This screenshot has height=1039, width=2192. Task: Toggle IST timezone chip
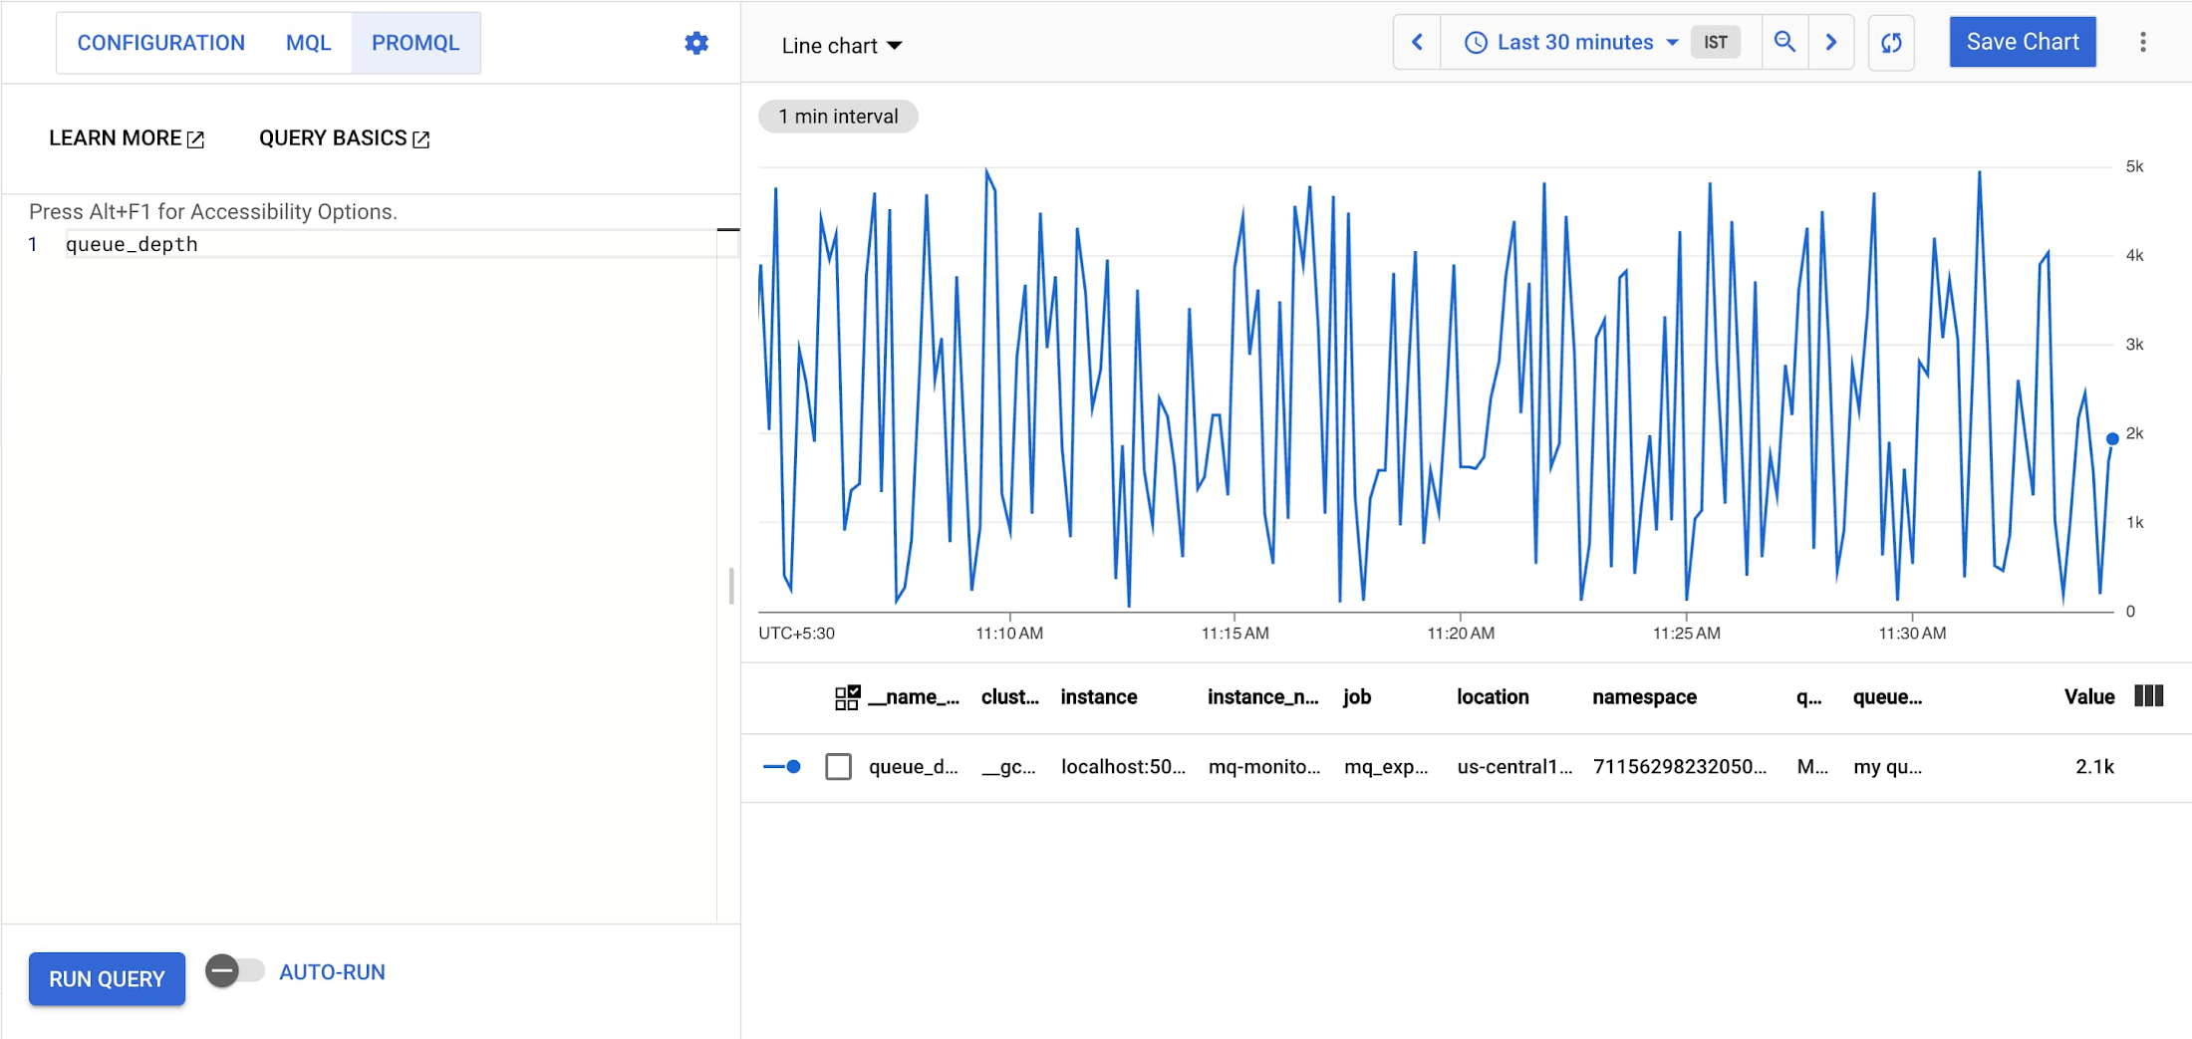[x=1715, y=42]
